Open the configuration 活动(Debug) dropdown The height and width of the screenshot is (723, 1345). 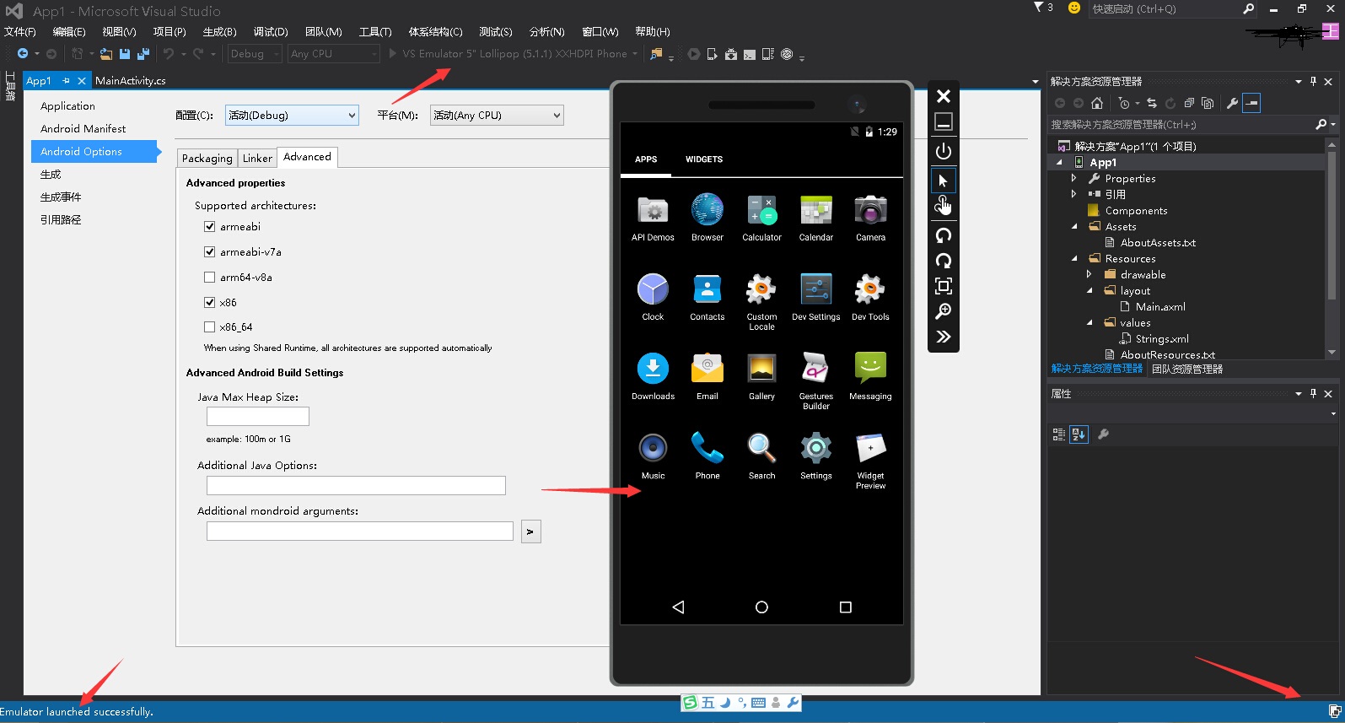click(x=292, y=116)
